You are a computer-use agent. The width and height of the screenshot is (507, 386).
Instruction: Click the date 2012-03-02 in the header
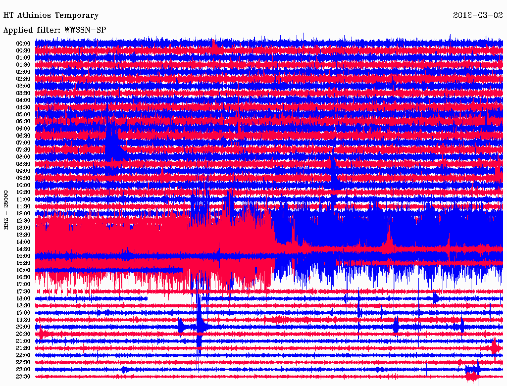coord(477,15)
